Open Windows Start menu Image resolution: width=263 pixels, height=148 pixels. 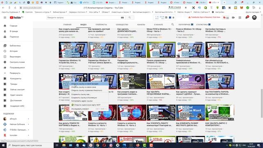[x=3, y=145]
